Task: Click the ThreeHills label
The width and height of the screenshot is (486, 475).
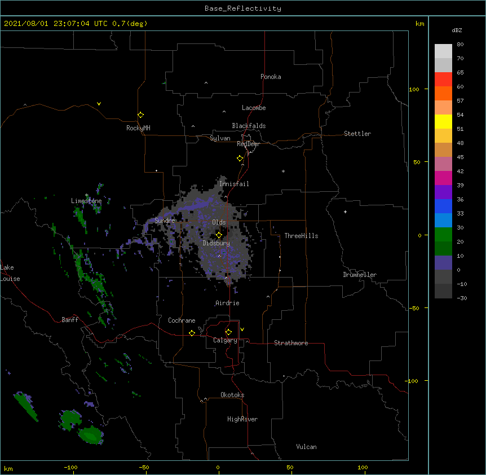Action: pyautogui.click(x=301, y=236)
